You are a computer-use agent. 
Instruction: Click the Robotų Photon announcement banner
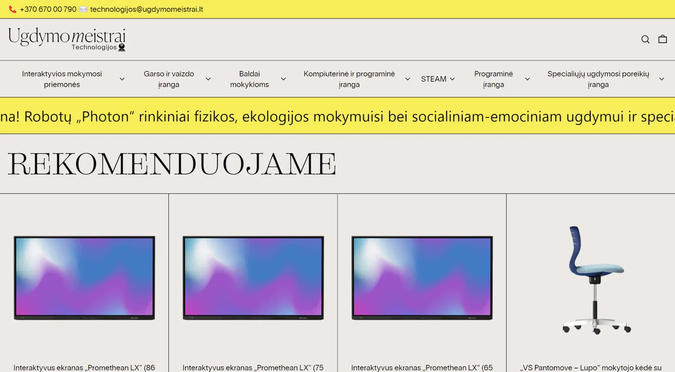pyautogui.click(x=337, y=116)
